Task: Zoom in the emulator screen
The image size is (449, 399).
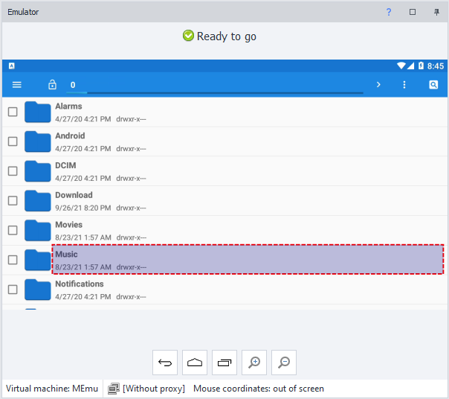Action: coord(254,363)
